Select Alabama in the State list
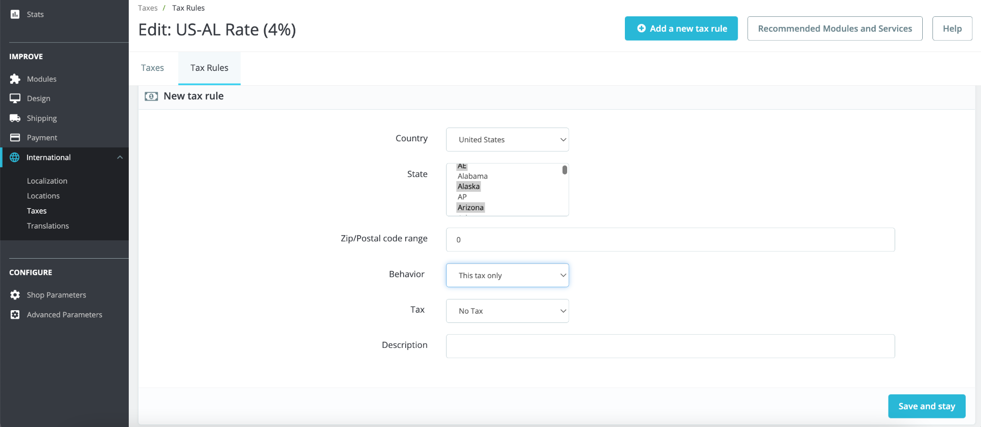 point(473,176)
